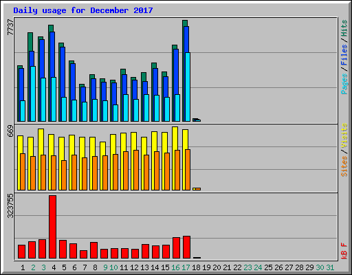352x275 pixels.
Task: Click the orange Sites bar for day 12
Action: tap(136, 170)
